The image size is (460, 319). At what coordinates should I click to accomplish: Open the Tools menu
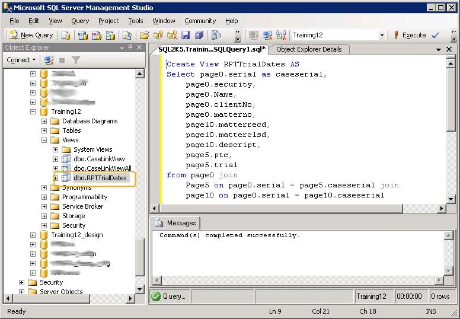point(136,21)
